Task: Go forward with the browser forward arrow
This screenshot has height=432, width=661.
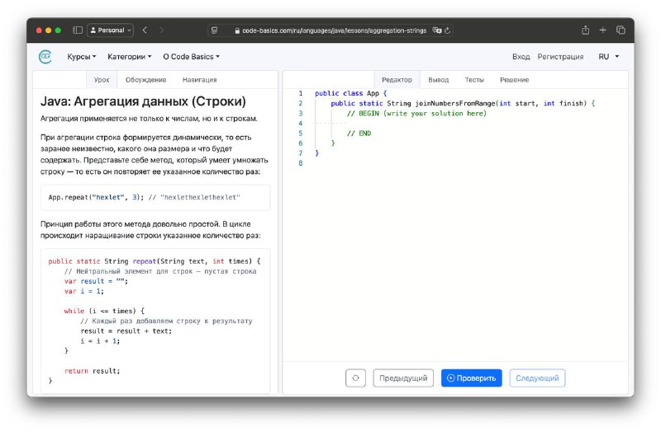Action: tap(161, 31)
